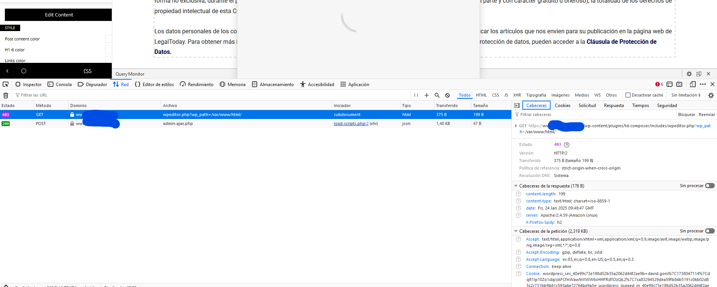Open help icon for content-length header

[x=518, y=194]
